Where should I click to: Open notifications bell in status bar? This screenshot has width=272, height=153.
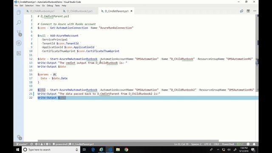click(254, 144)
